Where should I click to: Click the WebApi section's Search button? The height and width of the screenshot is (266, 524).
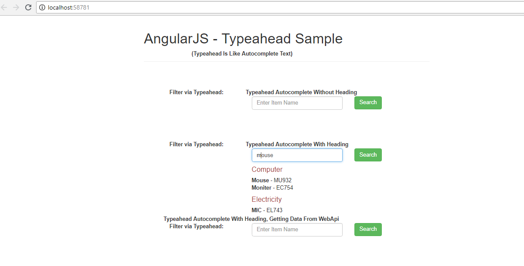[367, 229]
